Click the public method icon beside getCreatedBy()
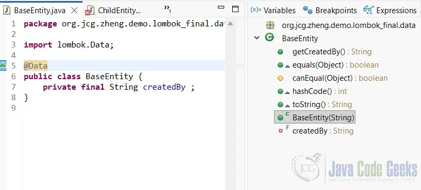The width and height of the screenshot is (421, 190). tap(280, 52)
